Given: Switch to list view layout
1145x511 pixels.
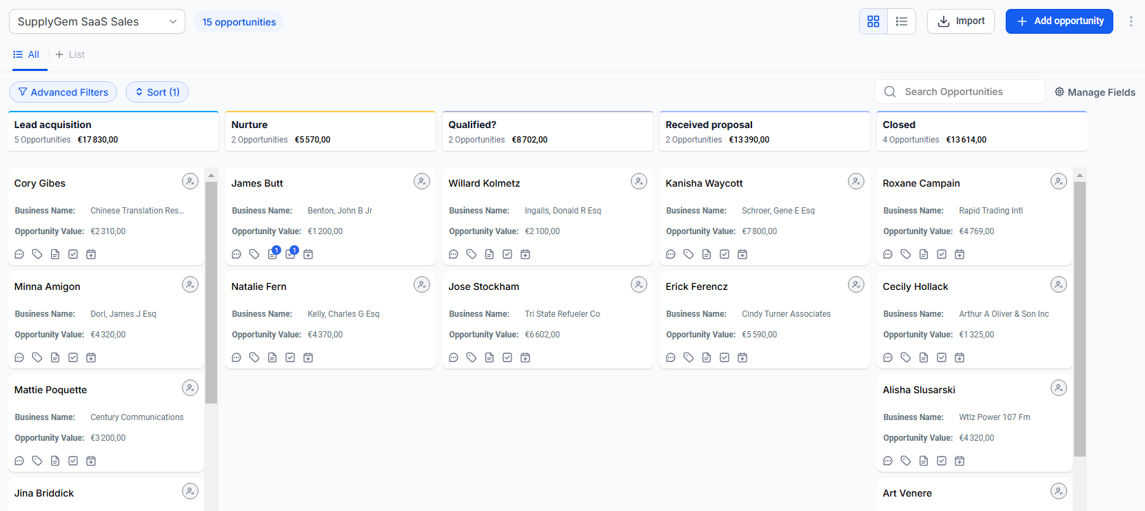Looking at the screenshot, I should (x=901, y=21).
